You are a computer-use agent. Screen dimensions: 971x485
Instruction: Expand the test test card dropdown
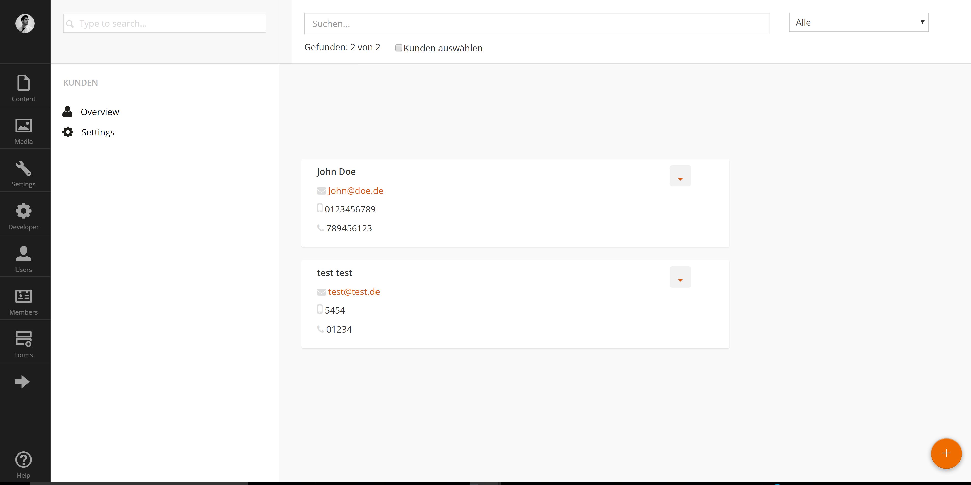coord(680,277)
